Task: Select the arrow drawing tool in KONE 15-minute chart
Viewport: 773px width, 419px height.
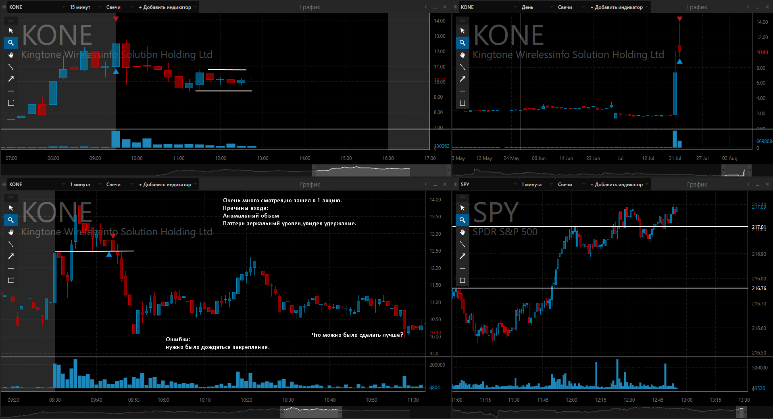Action: (11, 79)
